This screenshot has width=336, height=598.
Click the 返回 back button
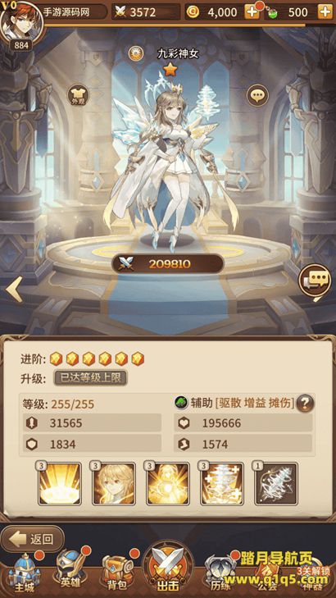click(33, 538)
